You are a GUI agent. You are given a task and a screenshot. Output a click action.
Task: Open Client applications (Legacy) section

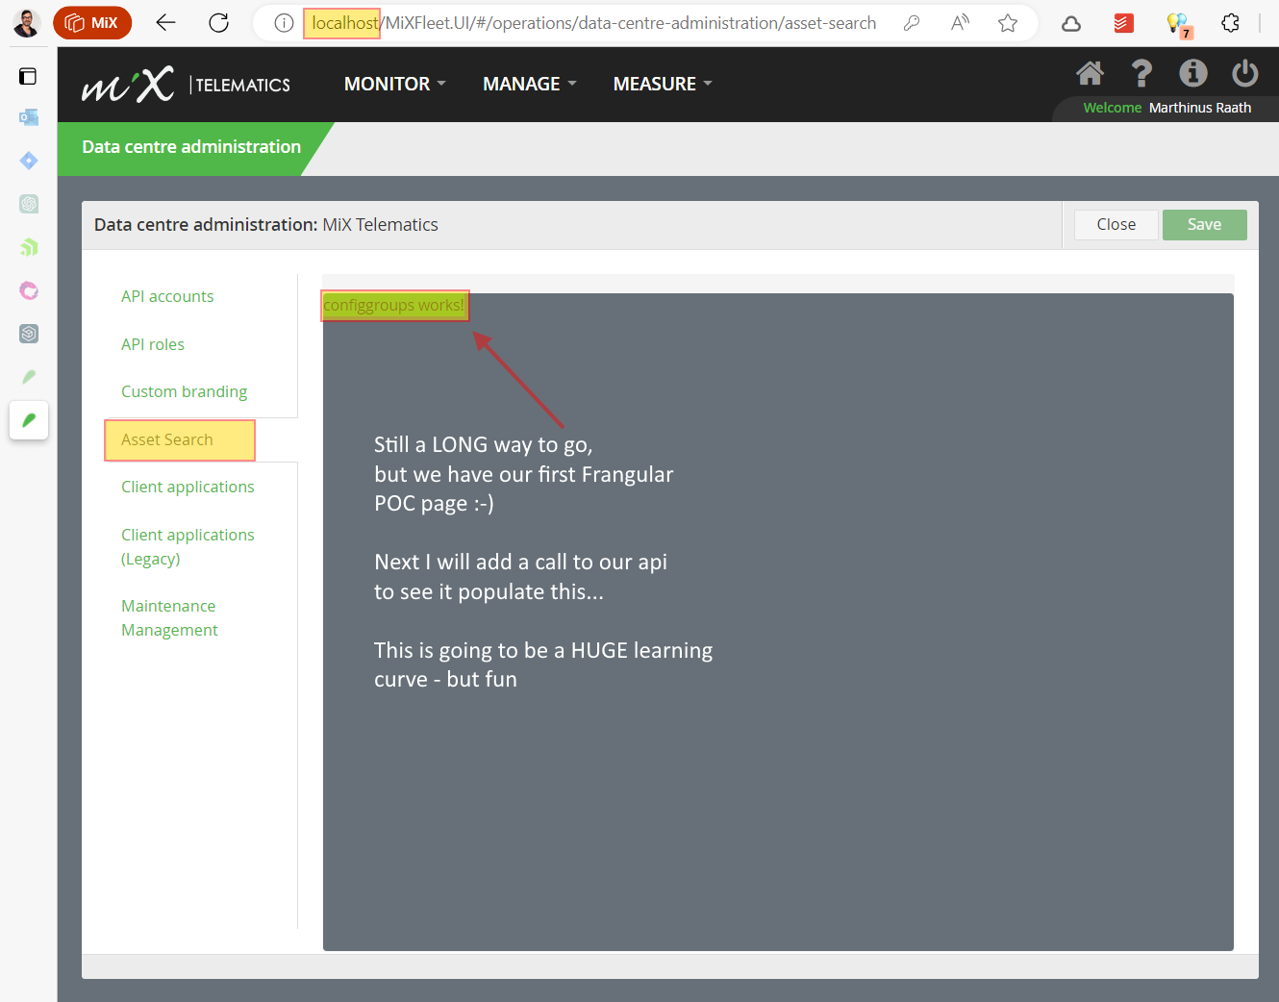pyautogui.click(x=188, y=546)
